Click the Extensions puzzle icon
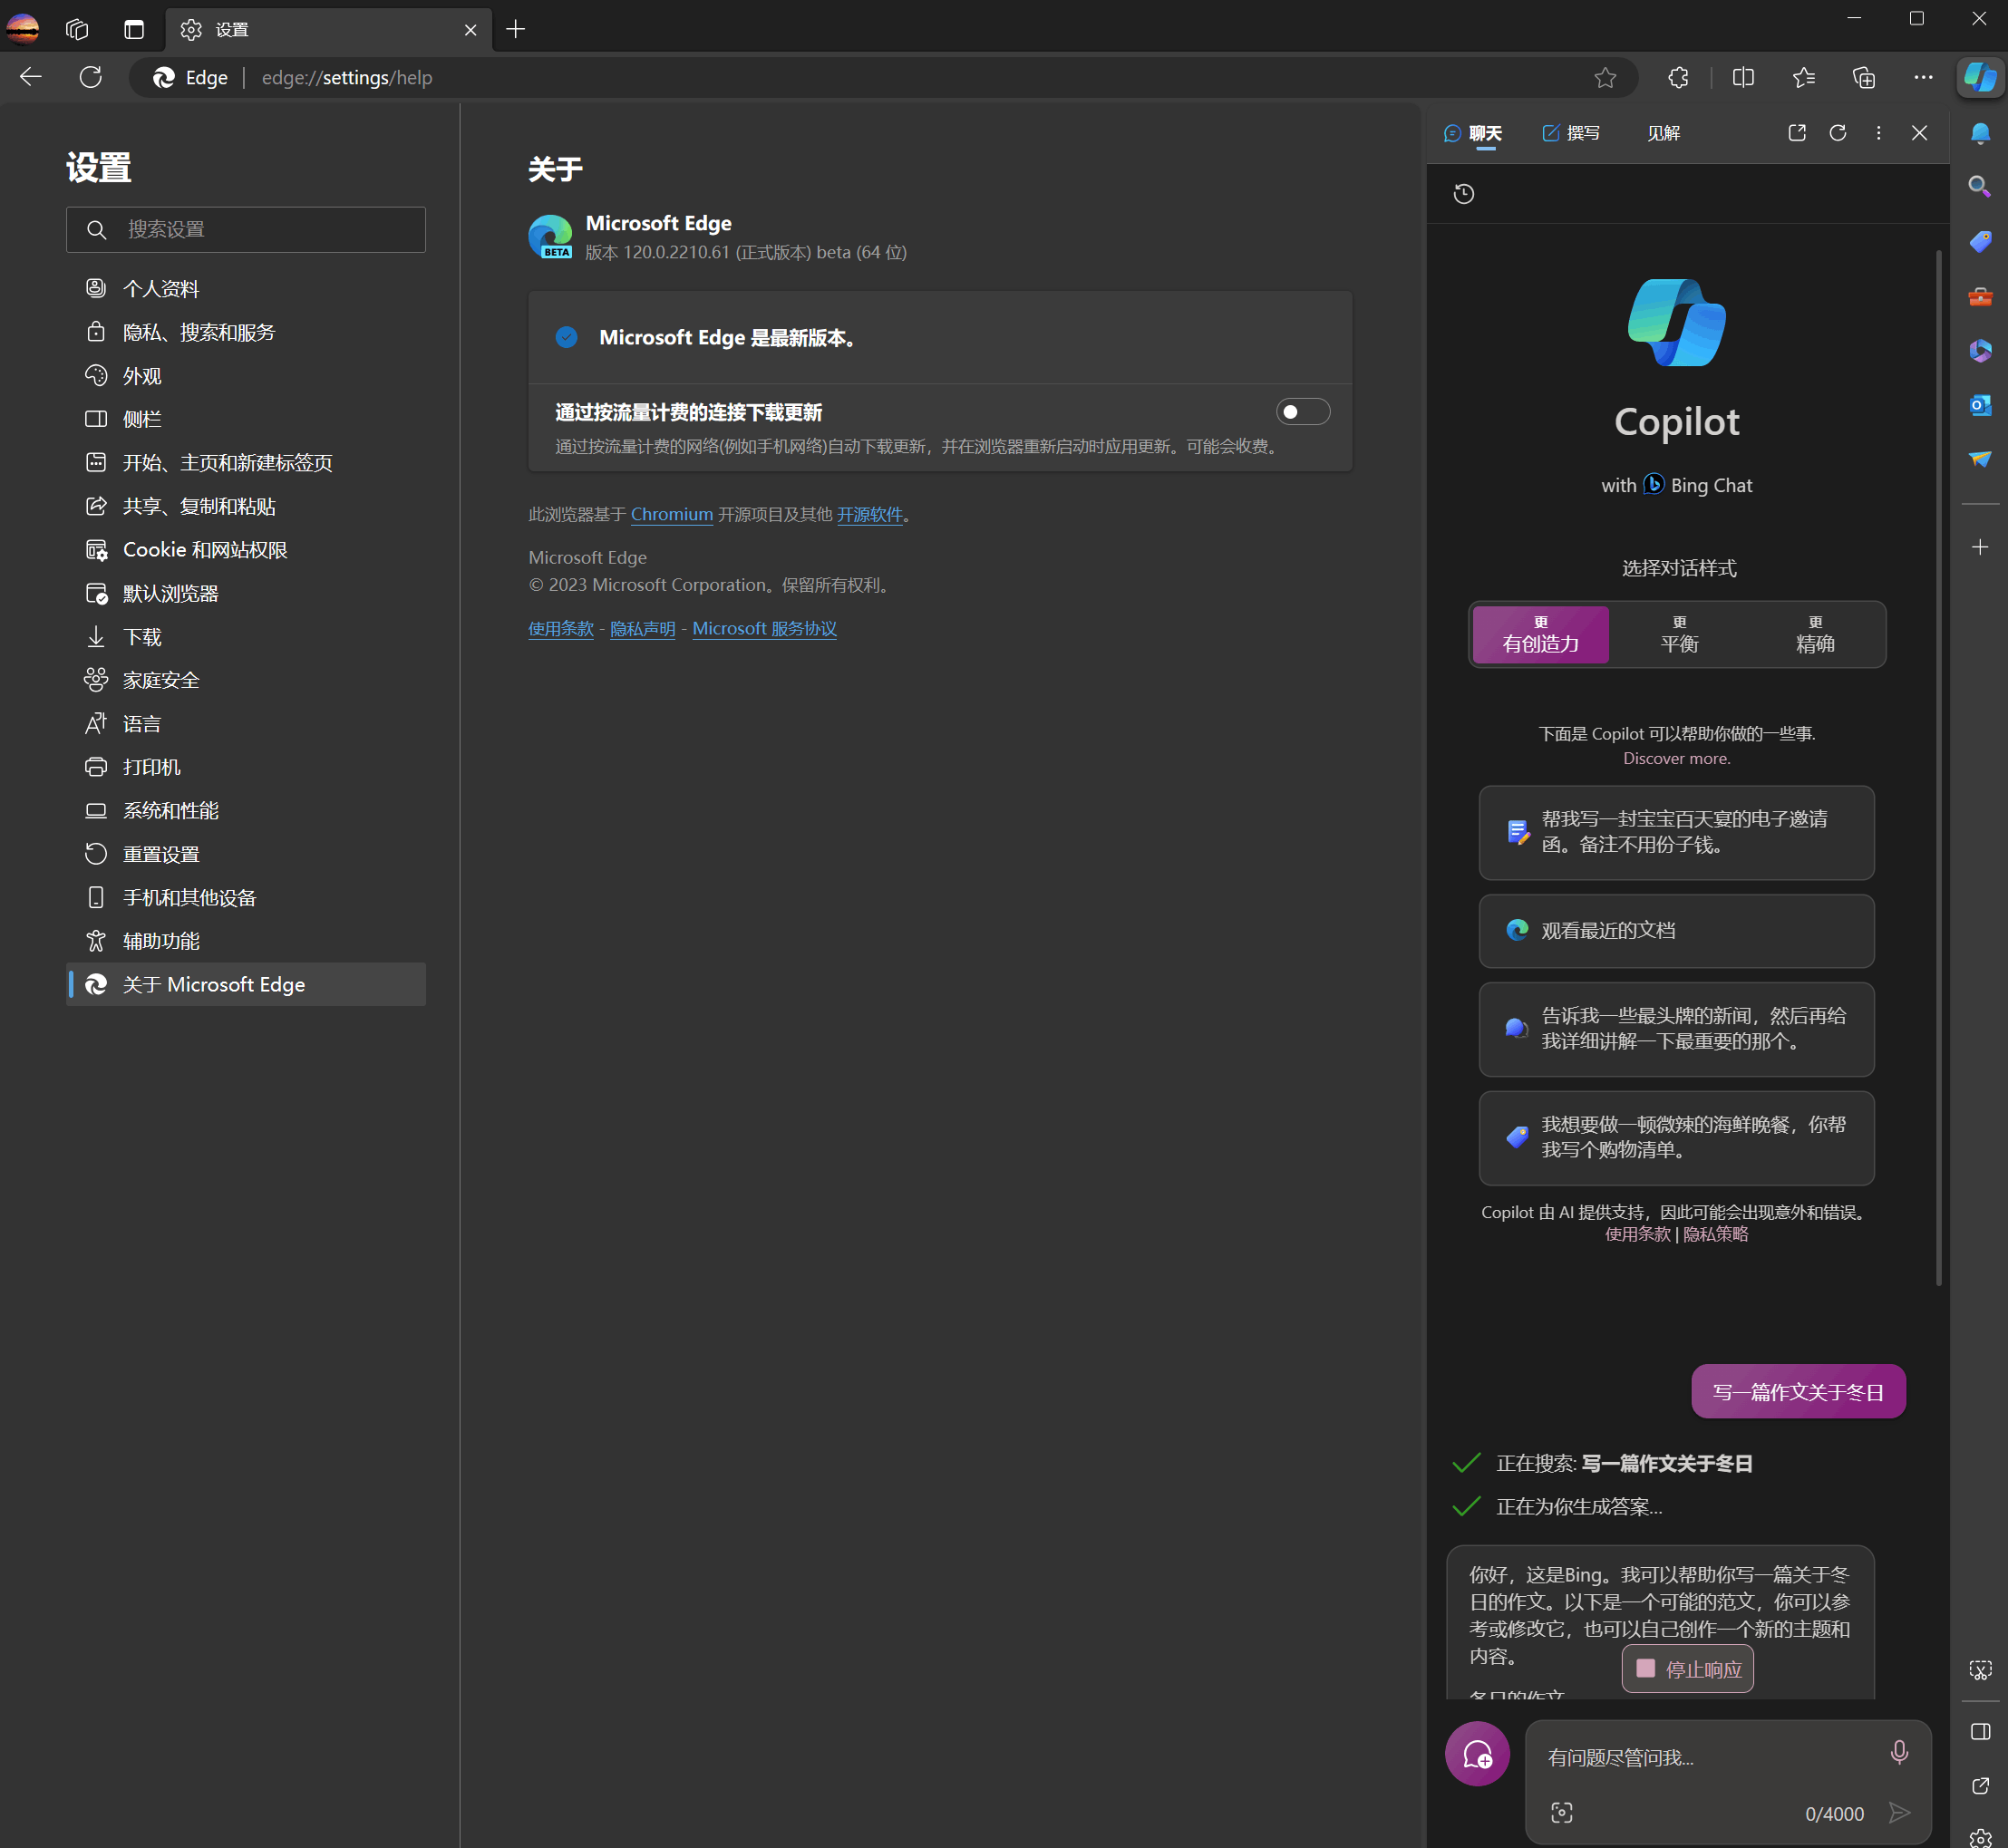This screenshot has width=2008, height=1848. [1678, 78]
